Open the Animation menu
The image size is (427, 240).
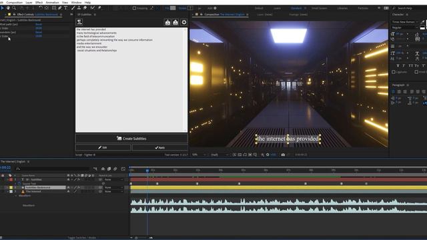[52, 2]
